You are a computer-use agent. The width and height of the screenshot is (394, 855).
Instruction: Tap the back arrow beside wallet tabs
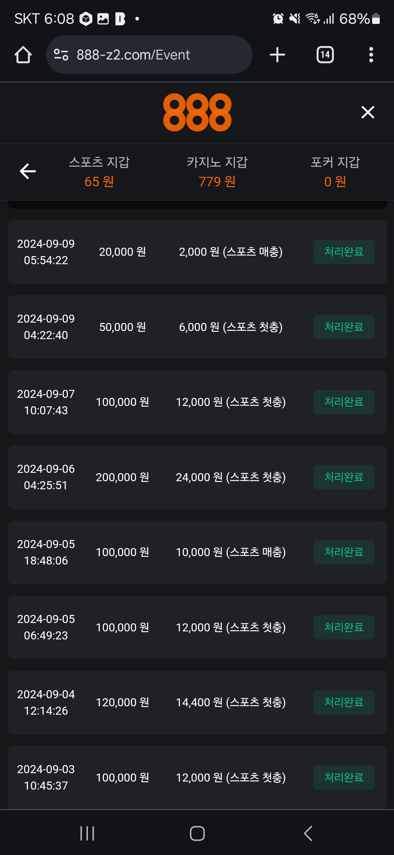28,171
